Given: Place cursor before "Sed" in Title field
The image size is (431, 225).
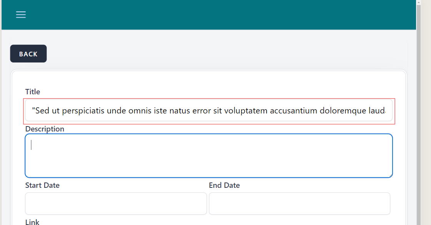Looking at the screenshot, I should (35, 111).
